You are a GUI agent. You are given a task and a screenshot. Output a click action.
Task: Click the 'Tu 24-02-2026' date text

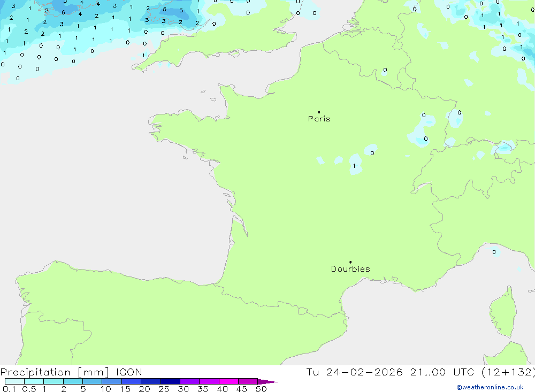coord(354,372)
